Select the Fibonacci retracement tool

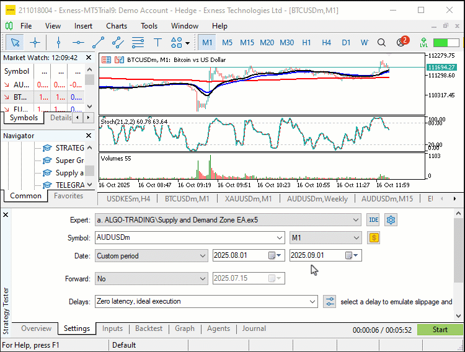pyautogui.click(x=138, y=43)
